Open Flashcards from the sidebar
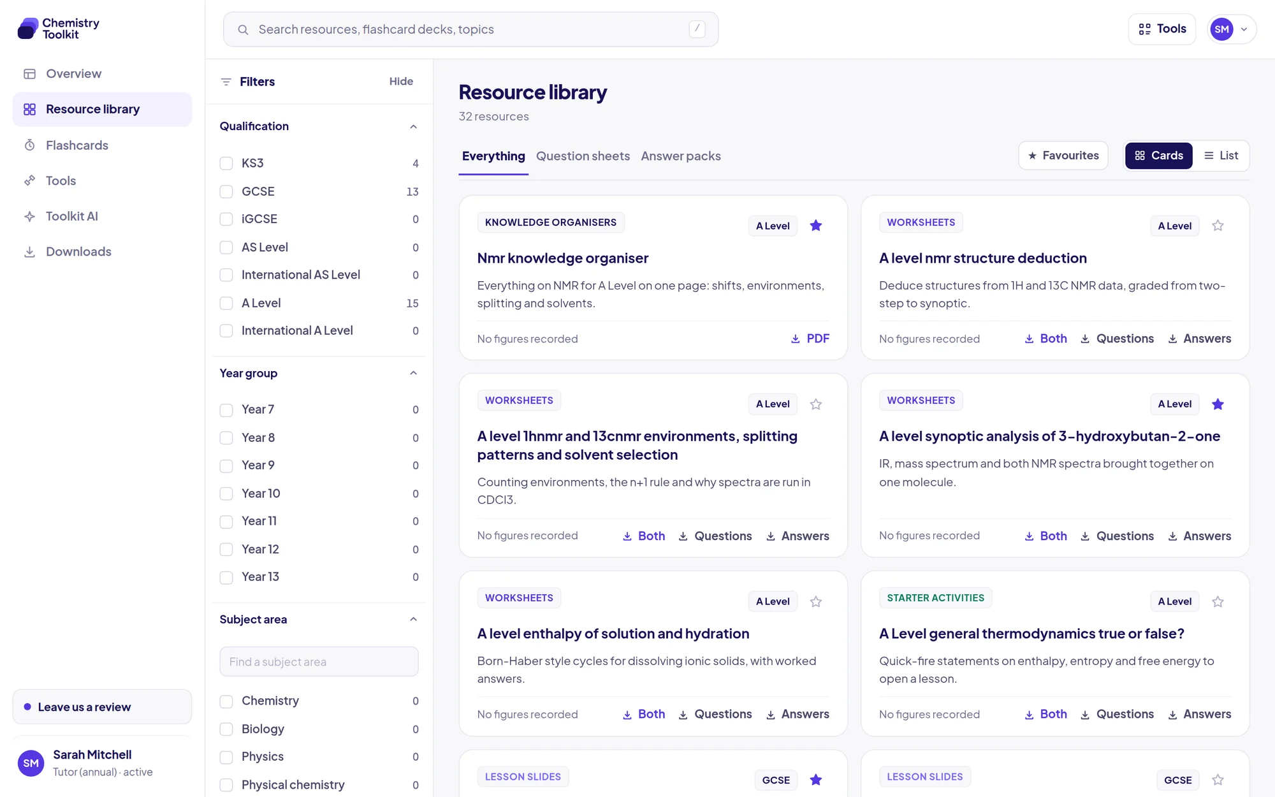Image resolution: width=1275 pixels, height=797 pixels. coord(102,145)
